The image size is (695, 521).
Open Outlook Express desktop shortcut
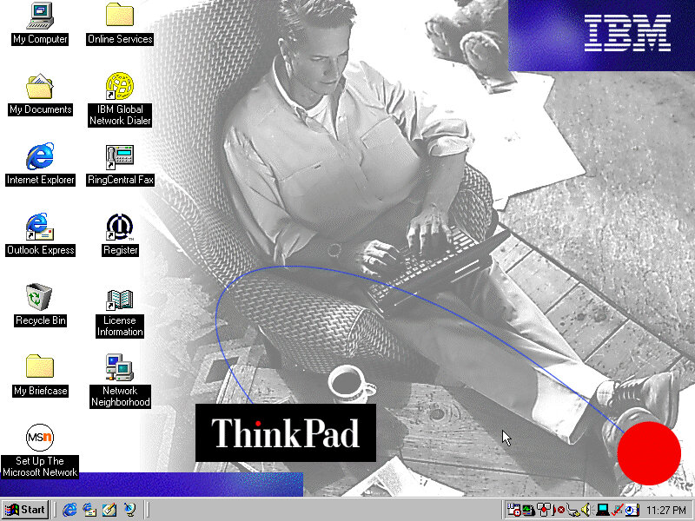point(40,227)
